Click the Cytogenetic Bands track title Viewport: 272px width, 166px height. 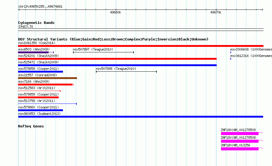[x=36, y=23]
